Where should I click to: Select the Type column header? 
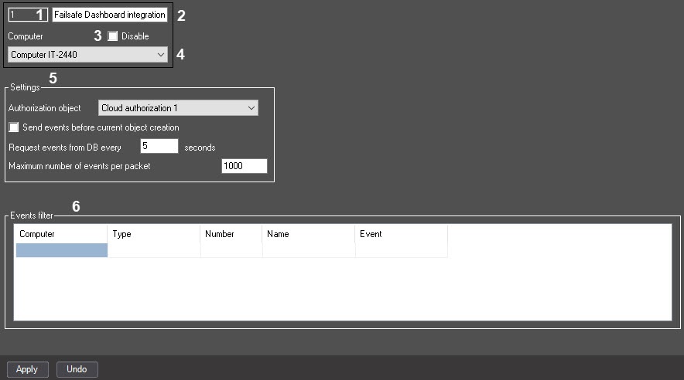(x=154, y=234)
